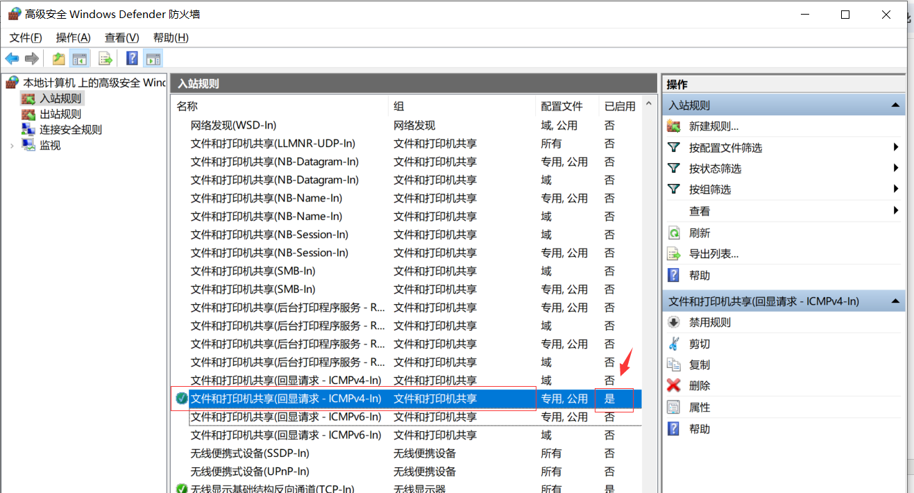This screenshot has width=914, height=493.
Task: Select 出站规则 in the tree
Action: pos(60,114)
